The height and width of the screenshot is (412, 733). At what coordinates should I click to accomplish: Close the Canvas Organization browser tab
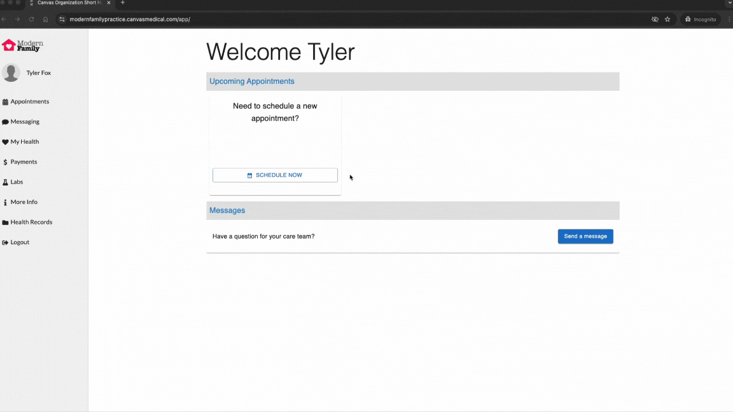click(109, 3)
